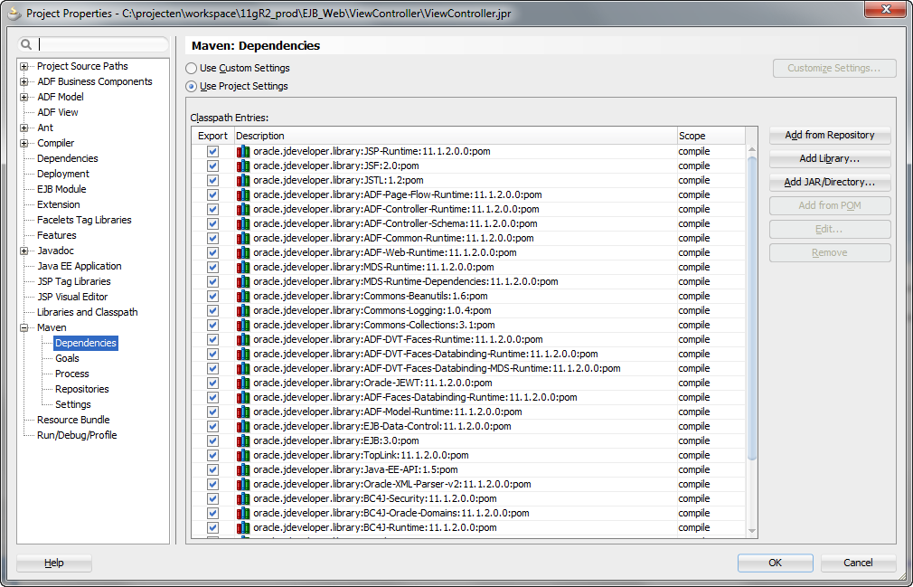The width and height of the screenshot is (913, 587).
Task: Expand the Compiler node
Action: point(24,143)
